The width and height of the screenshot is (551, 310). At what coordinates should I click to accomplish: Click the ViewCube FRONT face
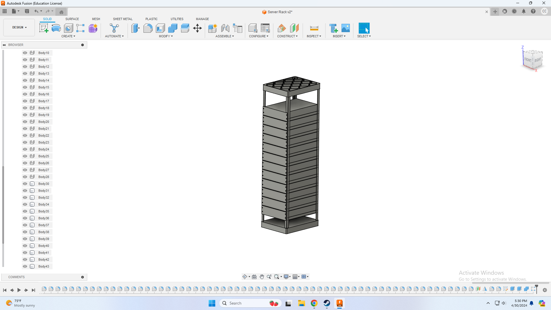(528, 60)
